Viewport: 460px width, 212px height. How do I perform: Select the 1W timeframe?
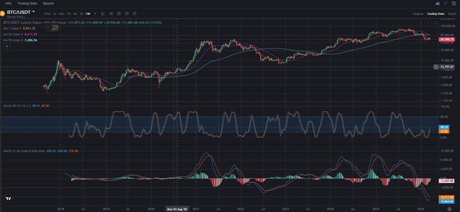88,14
